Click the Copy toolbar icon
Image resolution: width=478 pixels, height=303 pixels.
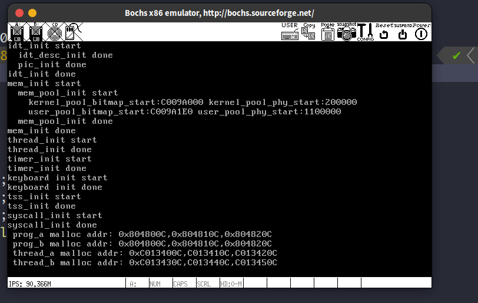308,31
